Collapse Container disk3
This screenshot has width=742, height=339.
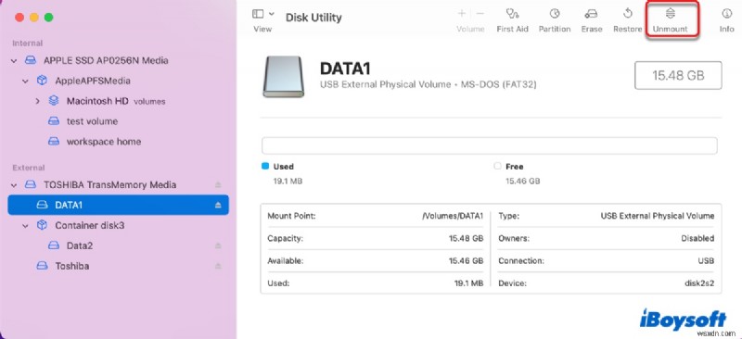point(26,225)
